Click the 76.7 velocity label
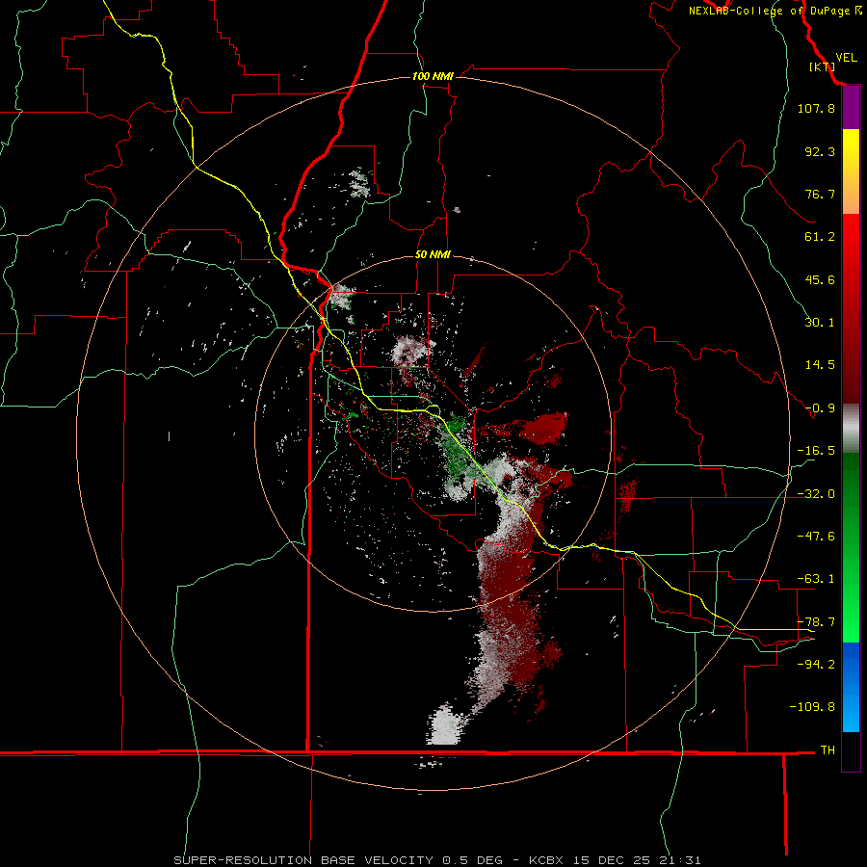The image size is (867, 867). 820,194
